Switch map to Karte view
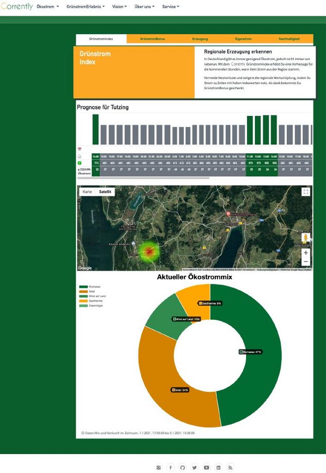This screenshot has height=473, width=326. (87, 192)
